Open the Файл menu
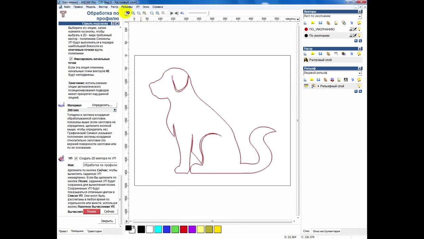This screenshot has width=424, height=239. (67, 7)
